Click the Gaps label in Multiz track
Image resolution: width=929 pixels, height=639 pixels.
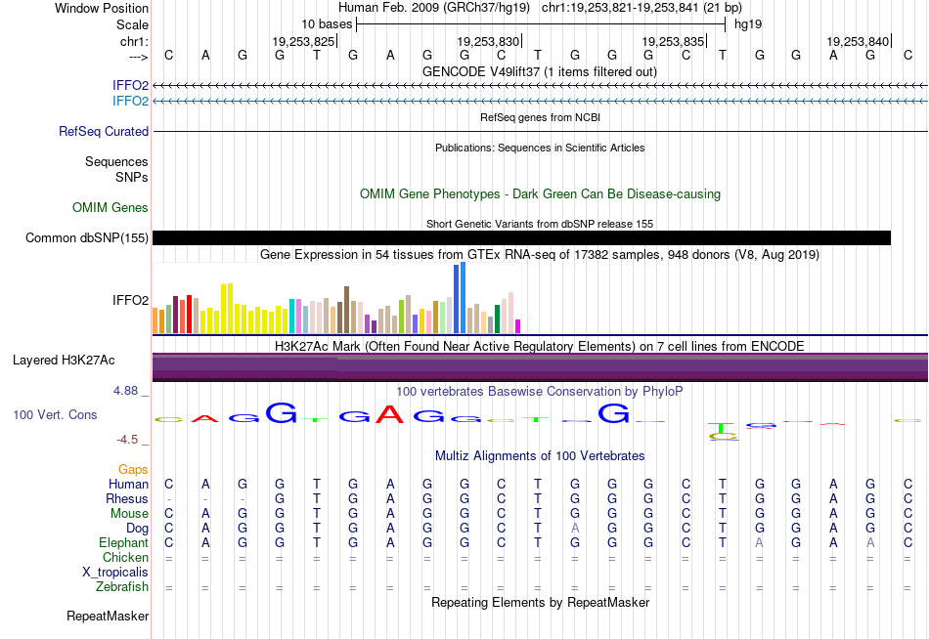click(x=133, y=470)
